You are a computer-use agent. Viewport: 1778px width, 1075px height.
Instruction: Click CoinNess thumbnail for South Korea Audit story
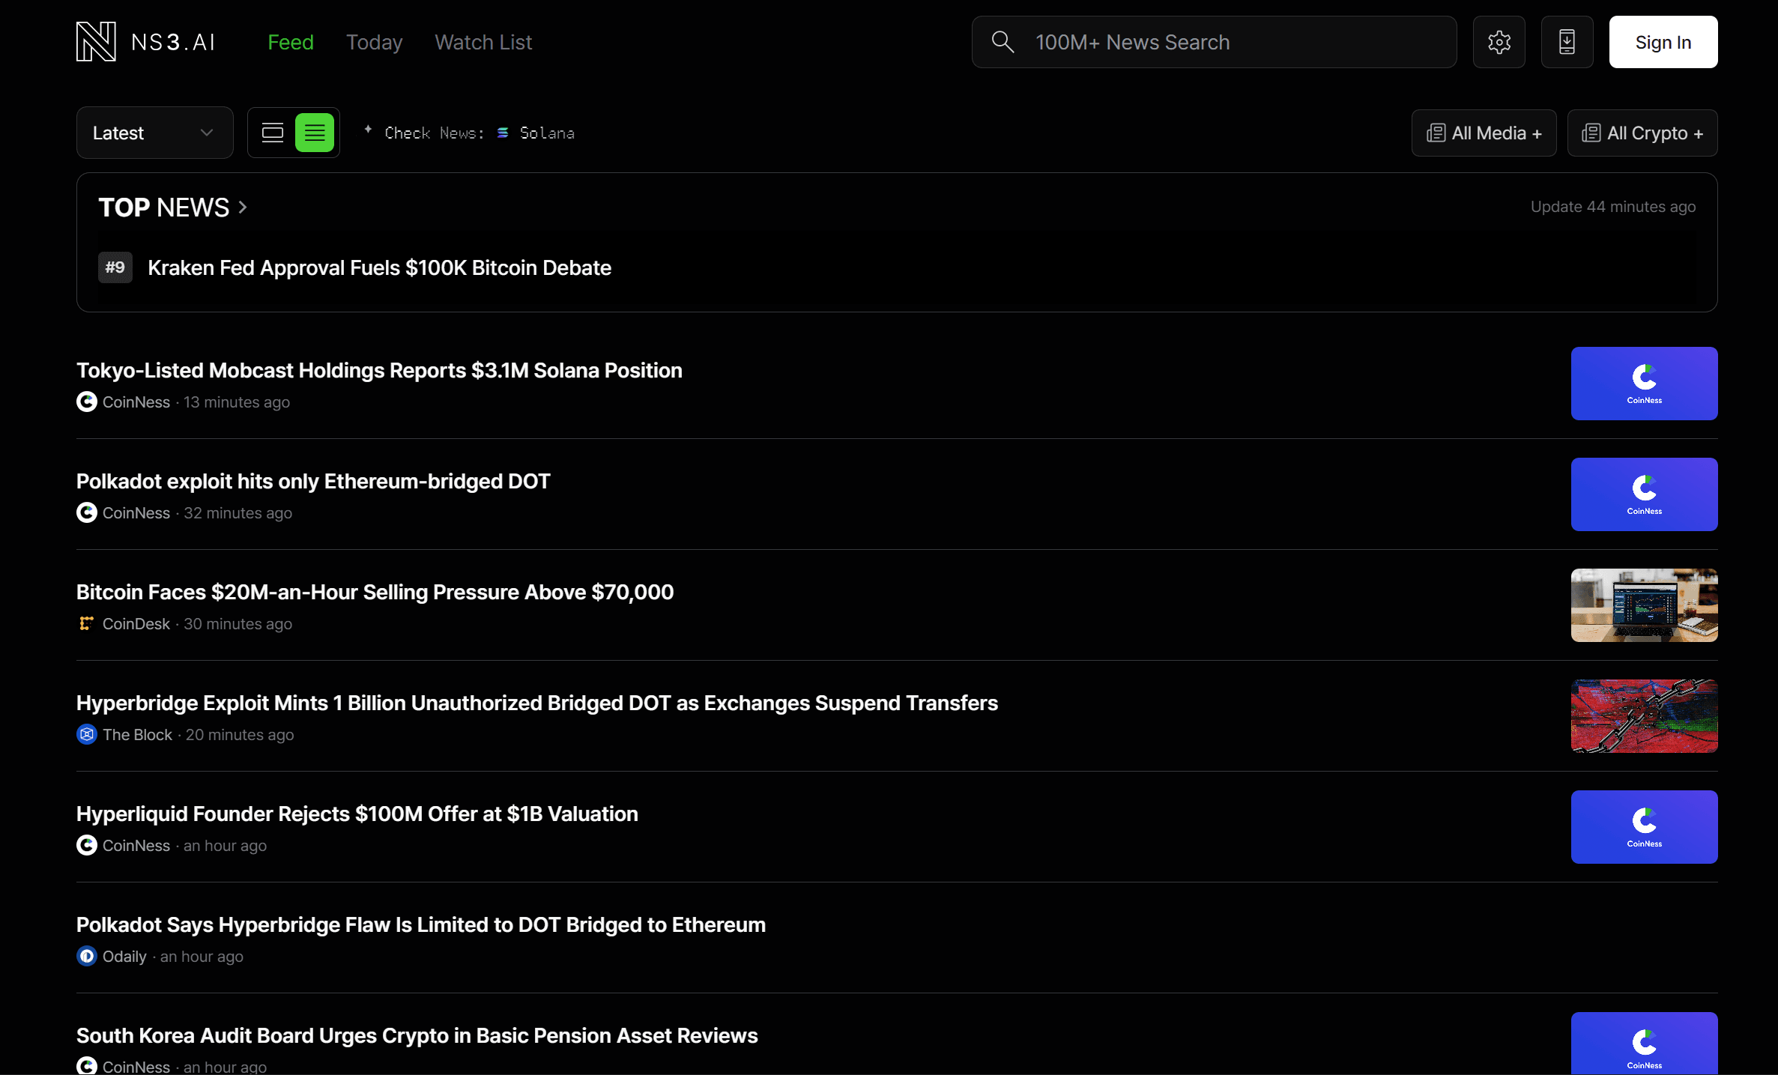coord(1644,1044)
